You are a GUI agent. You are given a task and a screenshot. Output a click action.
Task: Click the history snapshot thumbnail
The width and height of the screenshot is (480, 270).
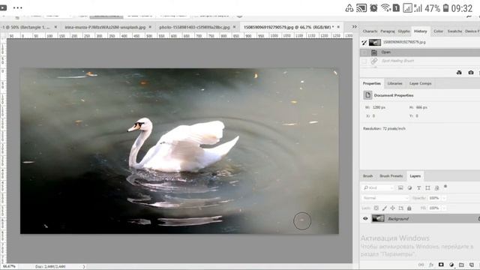click(x=375, y=43)
